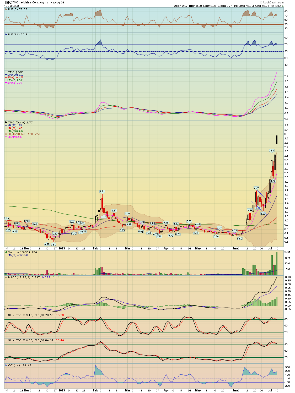Click the 'Slow STO %K(60) %D(3)' label
This screenshot has width=295, height=393.
tap(26, 340)
